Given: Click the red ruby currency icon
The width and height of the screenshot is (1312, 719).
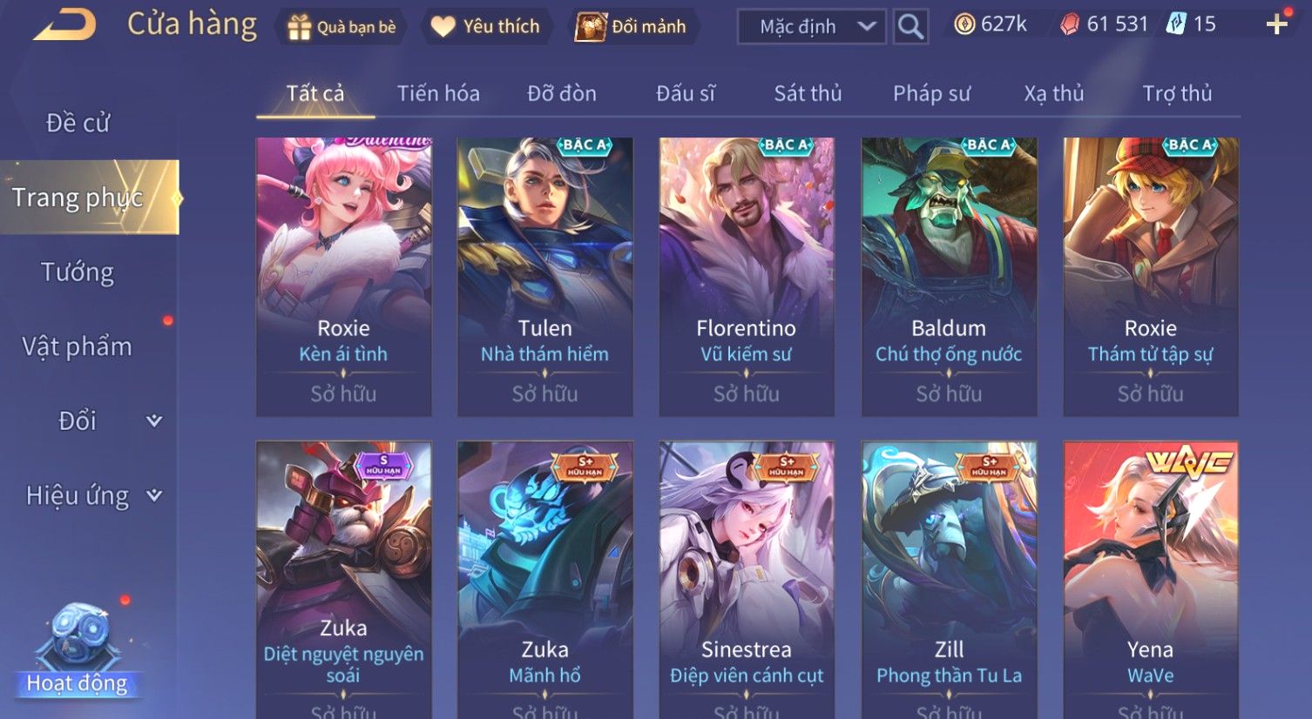Looking at the screenshot, I should pos(1069,24).
